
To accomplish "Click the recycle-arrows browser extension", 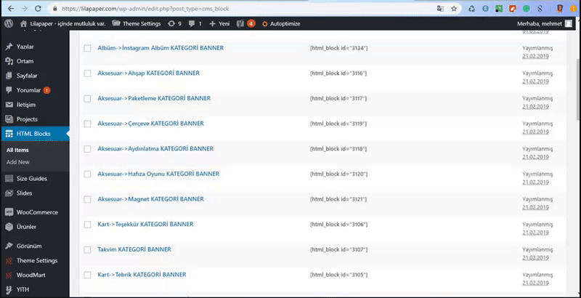I will pos(472,9).
